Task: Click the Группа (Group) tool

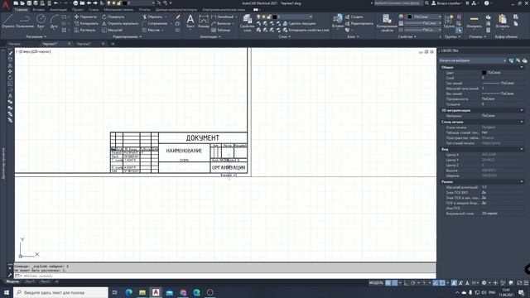Action: coord(449,21)
